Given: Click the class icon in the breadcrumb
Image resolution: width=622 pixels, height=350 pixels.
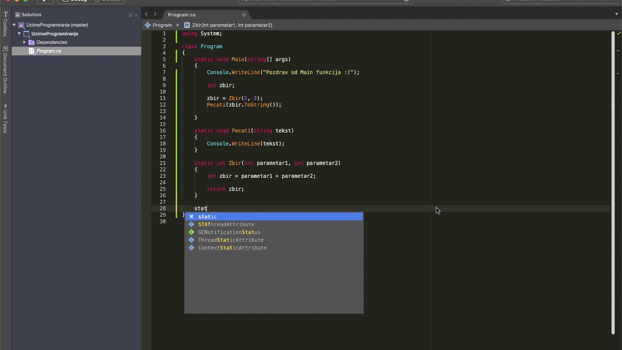Looking at the screenshot, I should 148,25.
